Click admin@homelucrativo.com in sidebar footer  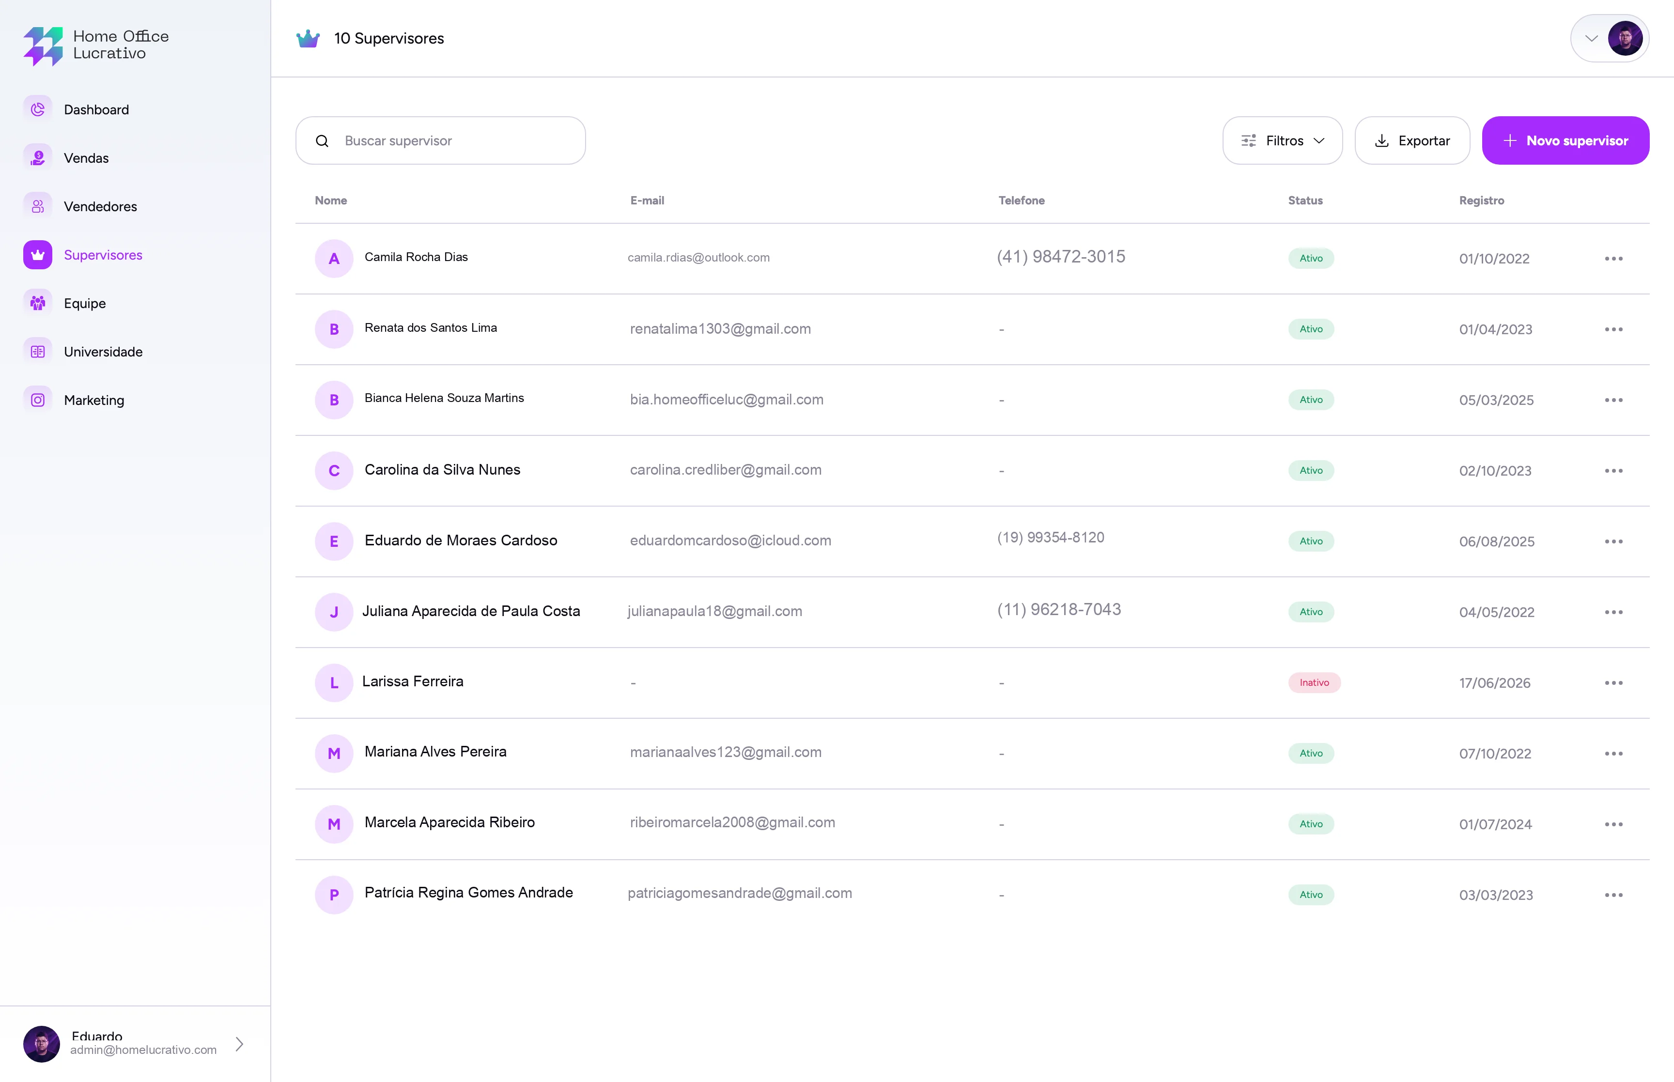pyautogui.click(x=143, y=1051)
